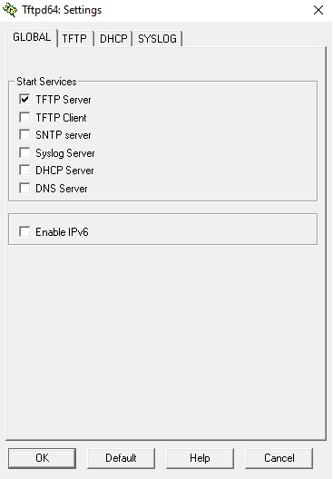Open the DHCP settings tab
The height and width of the screenshot is (479, 333).
click(x=113, y=39)
